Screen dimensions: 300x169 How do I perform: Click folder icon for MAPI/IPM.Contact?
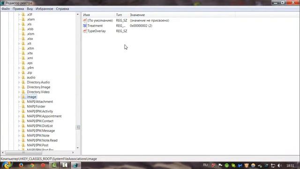pos(23,121)
